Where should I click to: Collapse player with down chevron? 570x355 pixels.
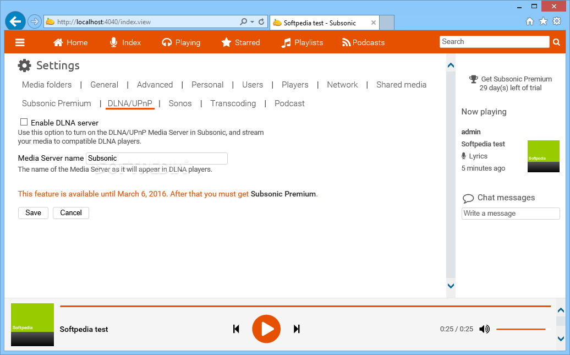[561, 338]
